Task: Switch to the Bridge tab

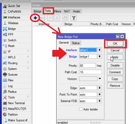Action: point(37,11)
